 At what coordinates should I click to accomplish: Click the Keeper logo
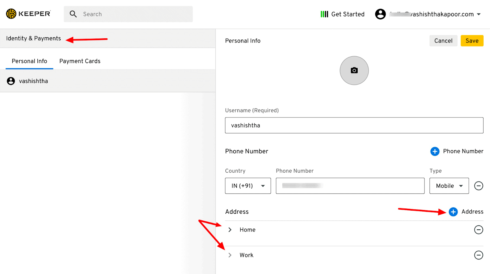(28, 14)
